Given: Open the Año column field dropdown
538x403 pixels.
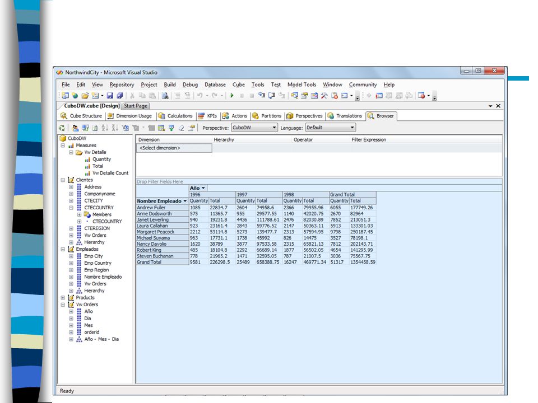Looking at the screenshot, I should point(203,188).
